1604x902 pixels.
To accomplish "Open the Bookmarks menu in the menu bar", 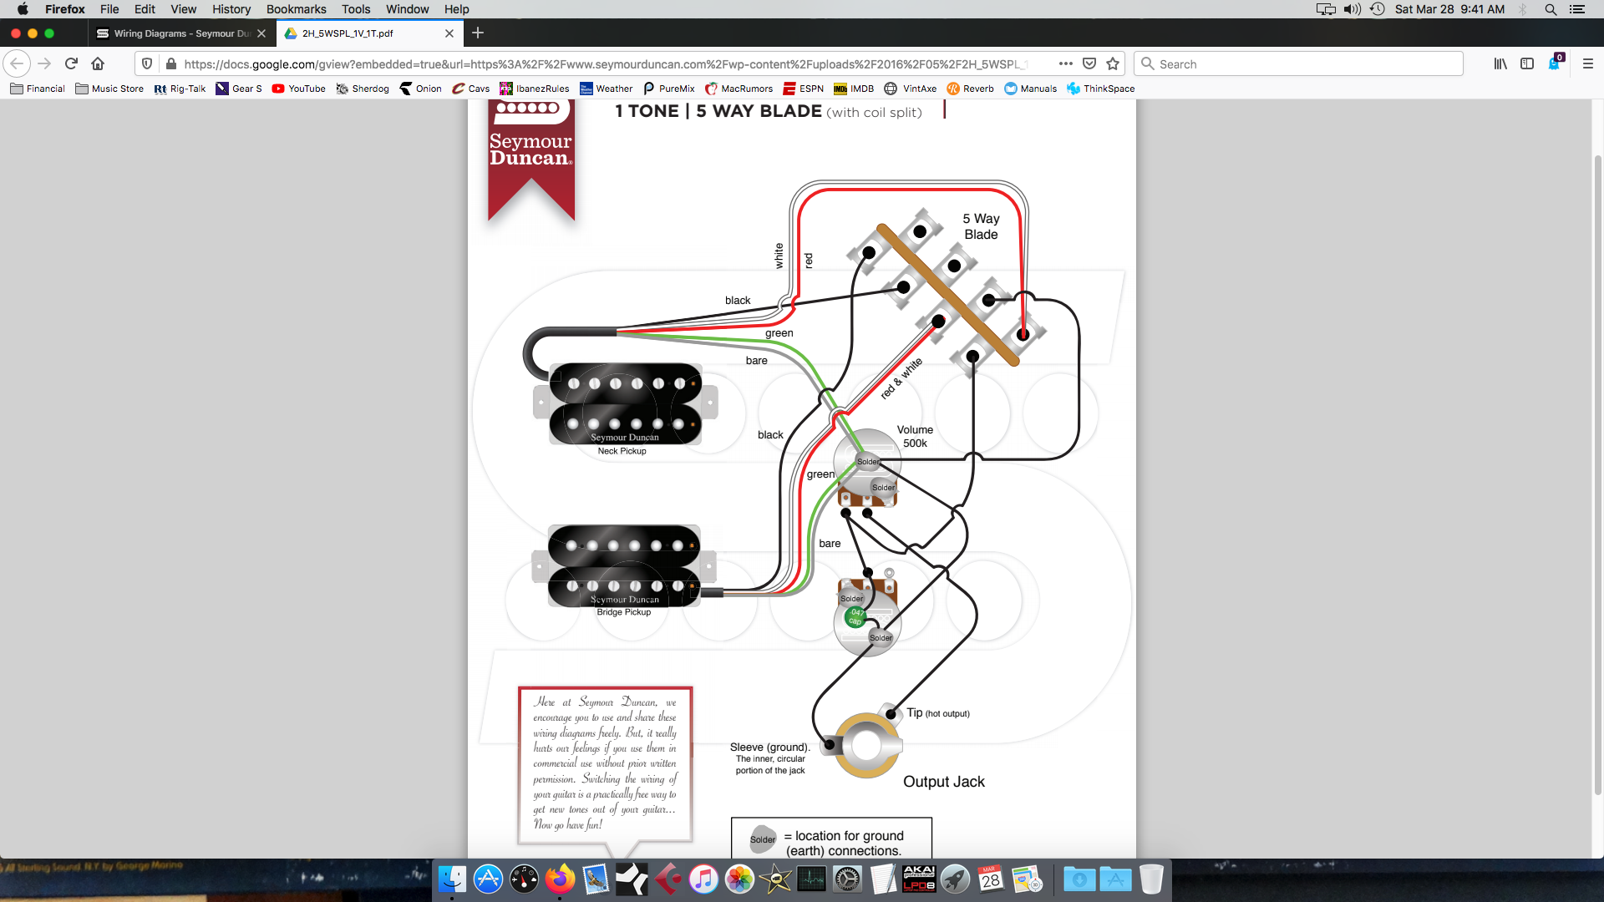I will [296, 9].
